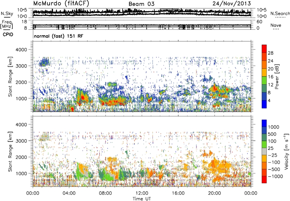Viewport: 290px width, 201px height.
Task: Select the -100 label on velocity colorbar
Action: (274, 162)
